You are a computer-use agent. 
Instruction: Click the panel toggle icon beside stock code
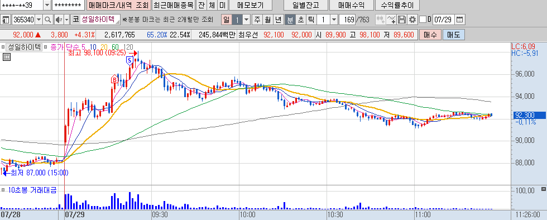point(6,20)
